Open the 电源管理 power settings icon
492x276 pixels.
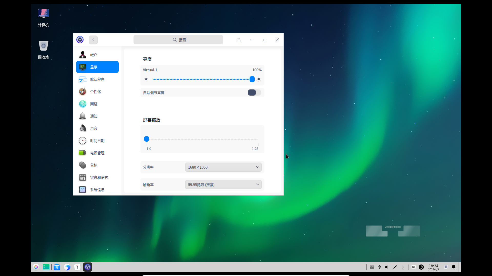[82, 153]
